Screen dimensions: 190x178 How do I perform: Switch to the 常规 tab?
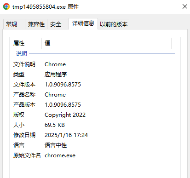click(14, 24)
